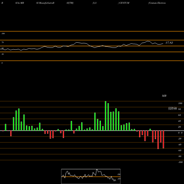Click the MR axis label 100

pos(180,103)
